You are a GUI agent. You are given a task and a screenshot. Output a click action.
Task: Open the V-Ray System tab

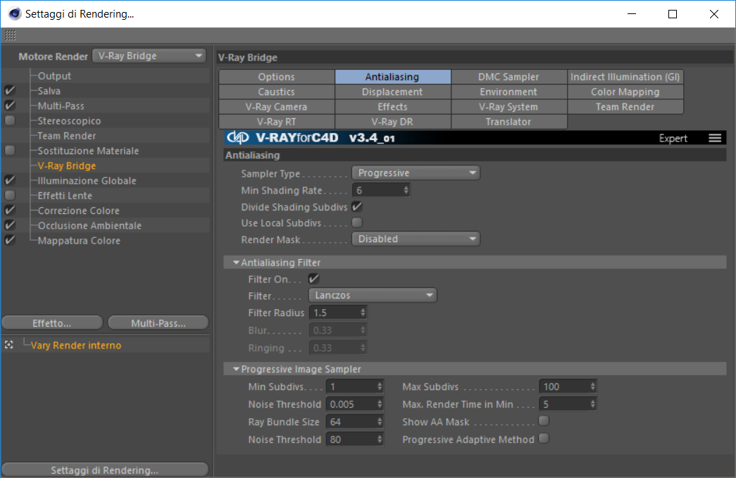pyautogui.click(x=509, y=106)
